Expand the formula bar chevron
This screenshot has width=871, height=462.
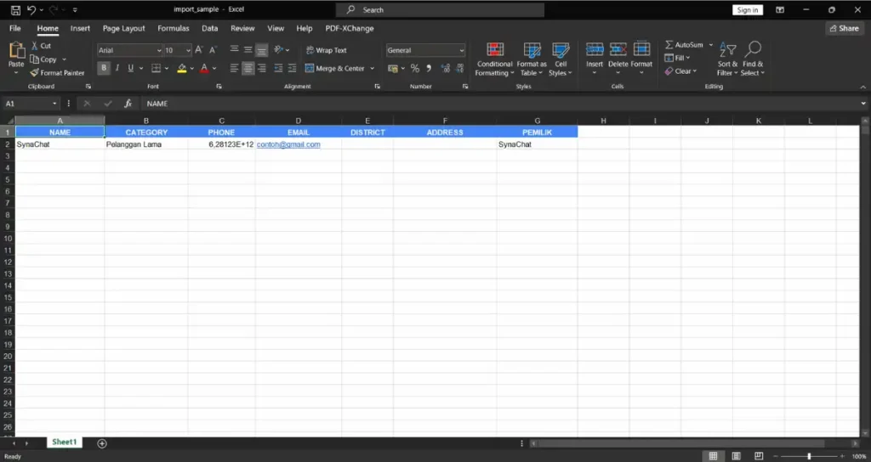click(862, 104)
